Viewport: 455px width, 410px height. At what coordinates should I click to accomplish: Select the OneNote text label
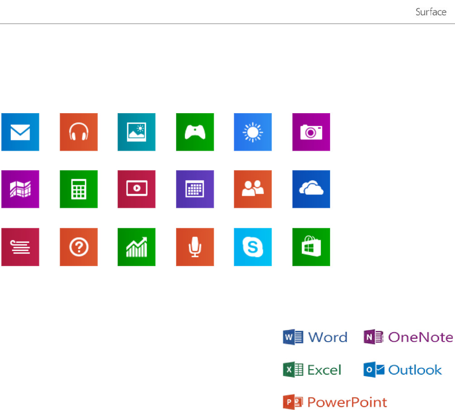(x=421, y=337)
